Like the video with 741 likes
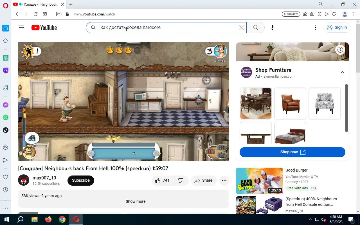Image resolution: width=360 pixels, height=225 pixels. pyautogui.click(x=163, y=180)
